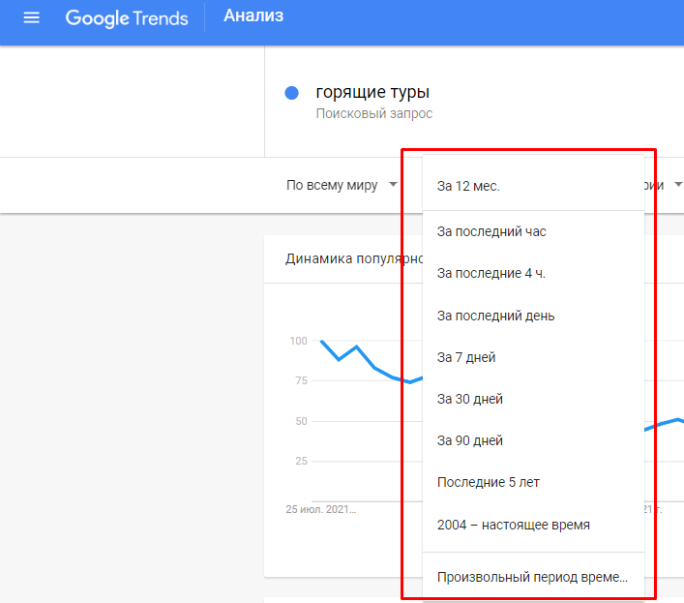The width and height of the screenshot is (684, 603).
Task: Click the blue dot beside горящие туры
Action: tap(291, 93)
